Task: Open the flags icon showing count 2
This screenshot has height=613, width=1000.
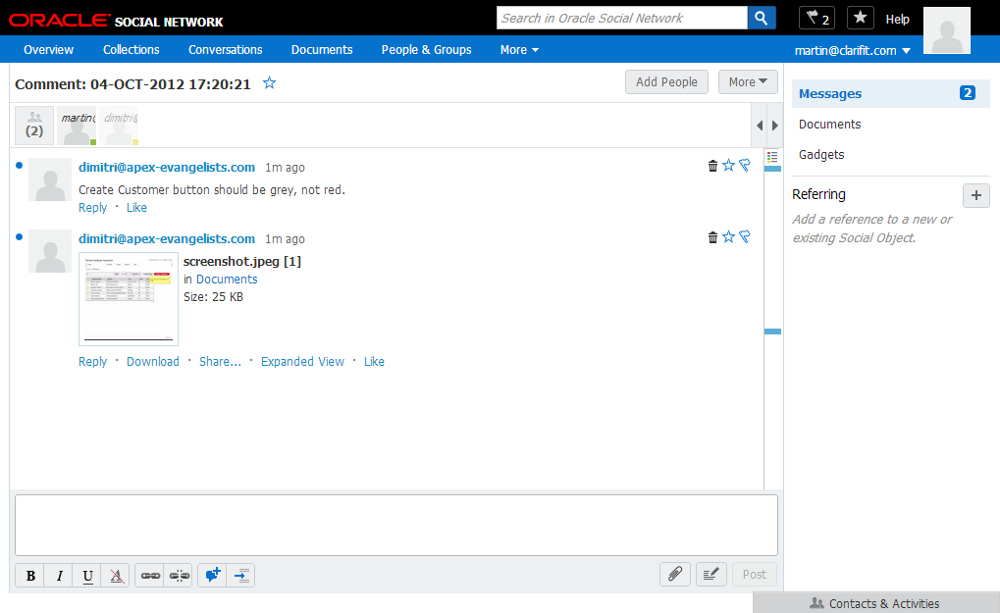Action: (x=816, y=19)
